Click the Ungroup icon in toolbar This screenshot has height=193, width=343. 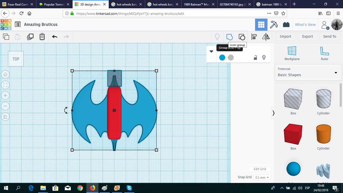click(x=242, y=37)
